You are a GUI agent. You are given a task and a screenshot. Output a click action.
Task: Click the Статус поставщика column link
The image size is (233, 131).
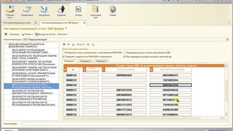tap(92, 70)
